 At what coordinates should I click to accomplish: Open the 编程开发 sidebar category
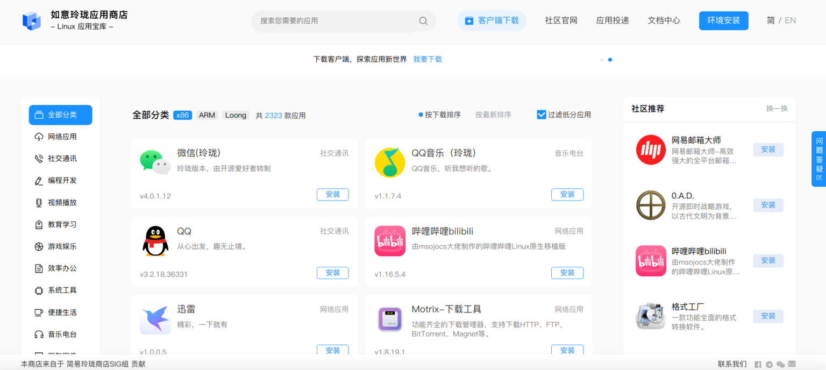tap(60, 180)
